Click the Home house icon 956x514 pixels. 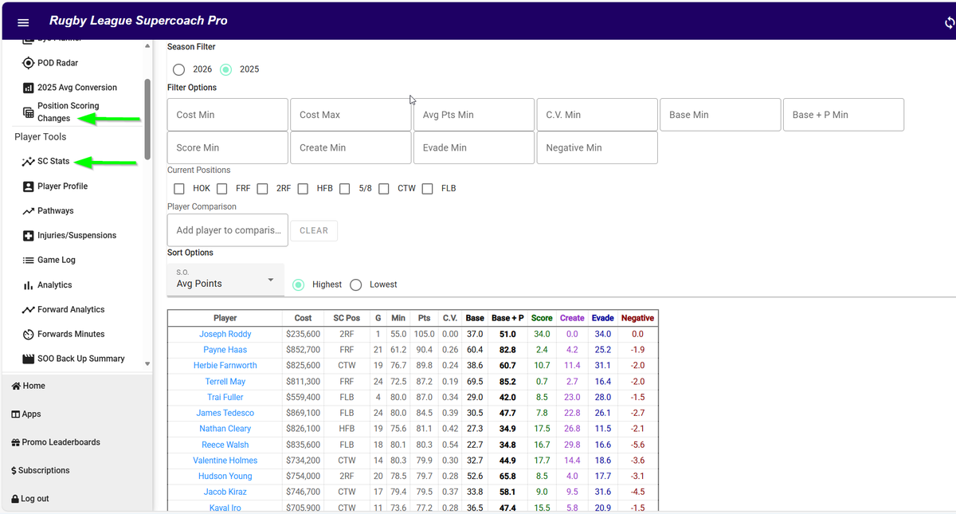point(16,386)
